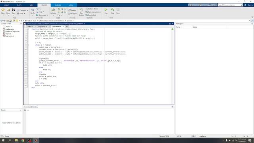Select the Regresion.m editor tab

point(43,27)
